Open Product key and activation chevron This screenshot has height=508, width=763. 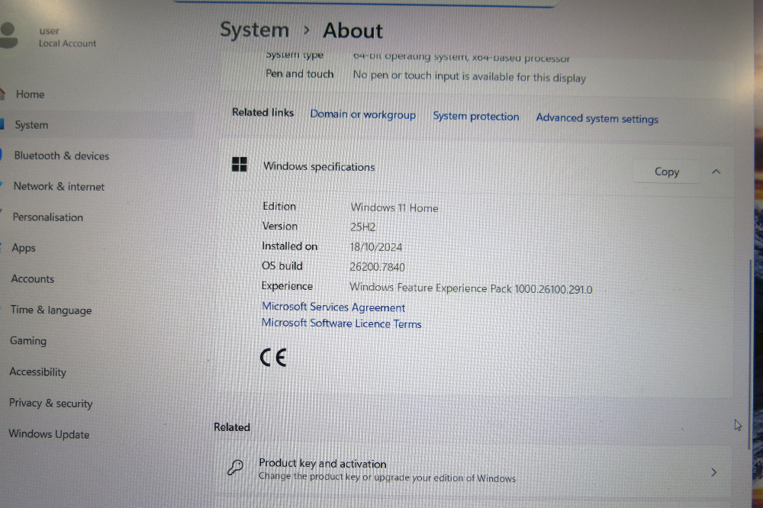pos(713,472)
